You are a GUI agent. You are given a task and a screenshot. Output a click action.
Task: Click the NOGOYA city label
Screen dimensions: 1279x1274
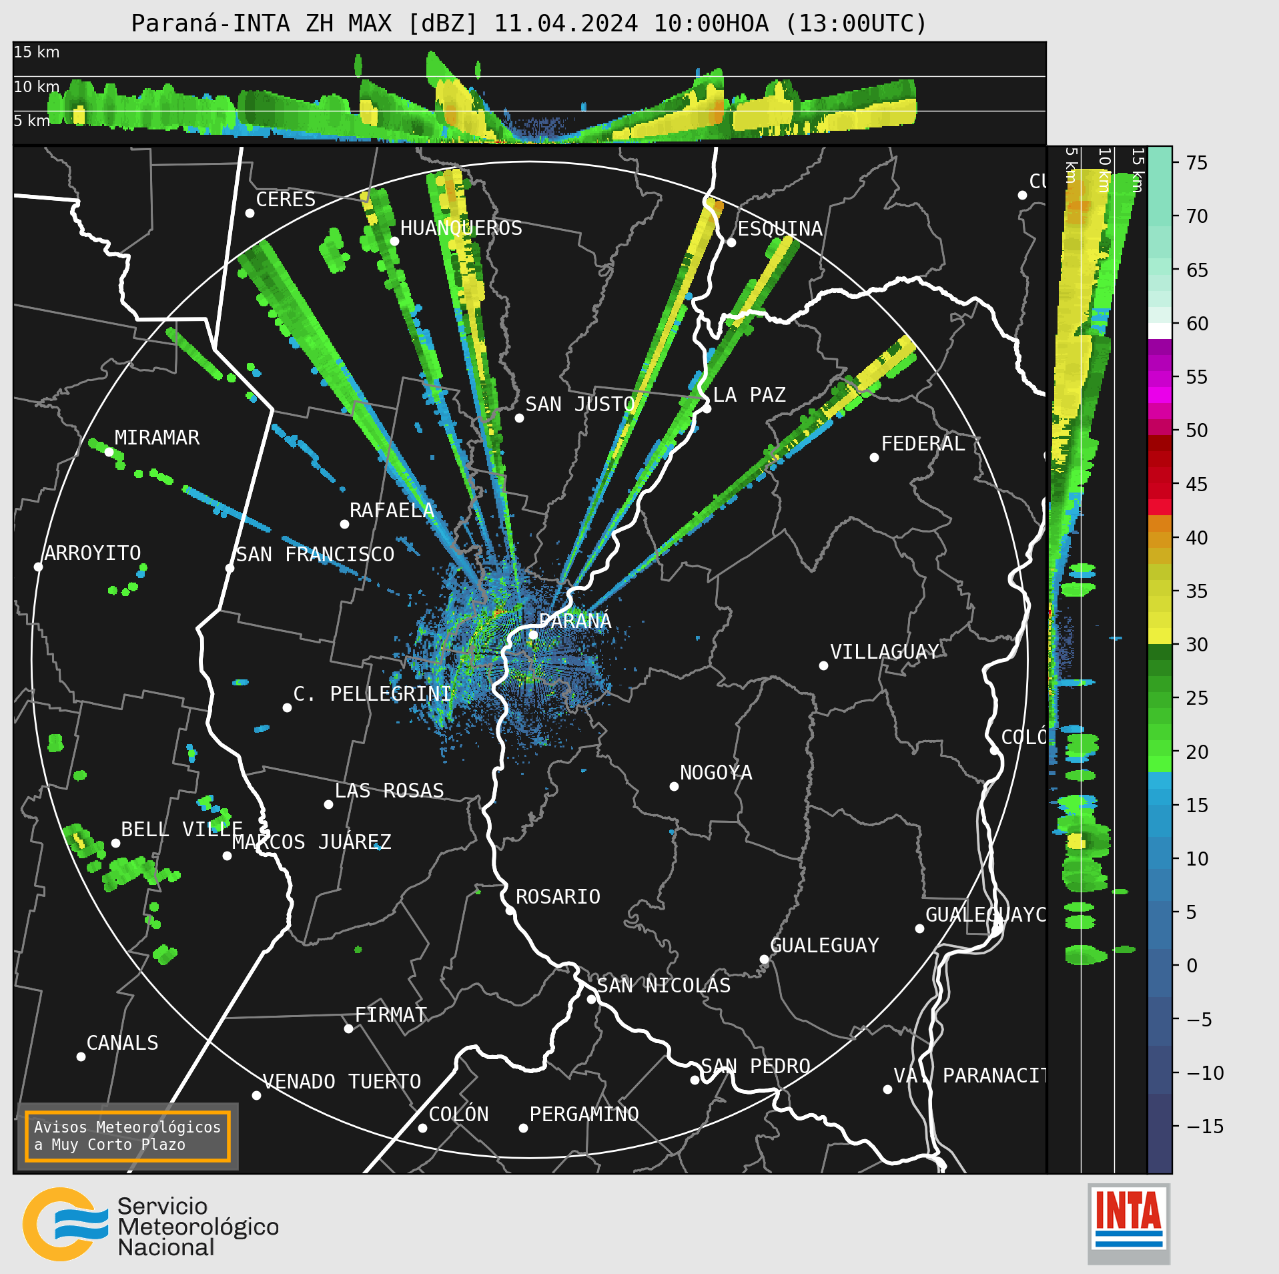716,773
